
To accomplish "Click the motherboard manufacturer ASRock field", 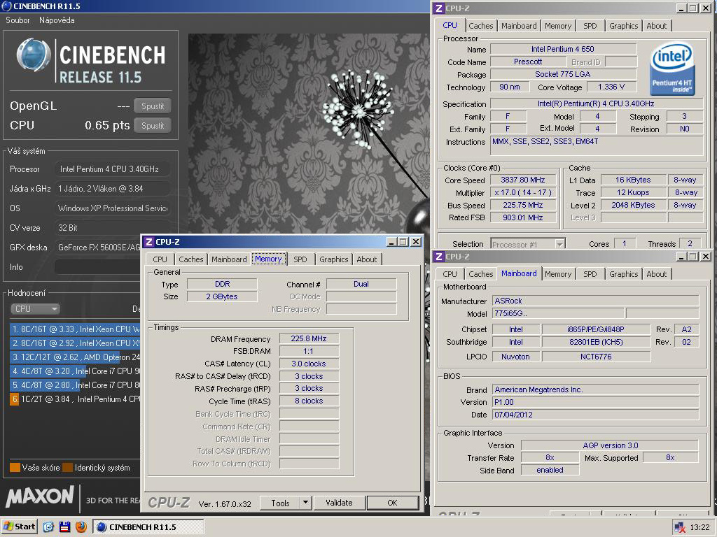I will (x=595, y=301).
